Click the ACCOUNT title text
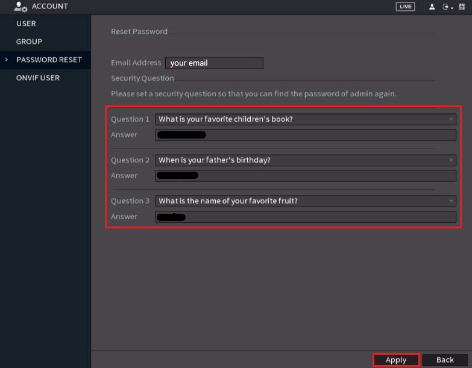Screen dimensions: 472x368 50,6
